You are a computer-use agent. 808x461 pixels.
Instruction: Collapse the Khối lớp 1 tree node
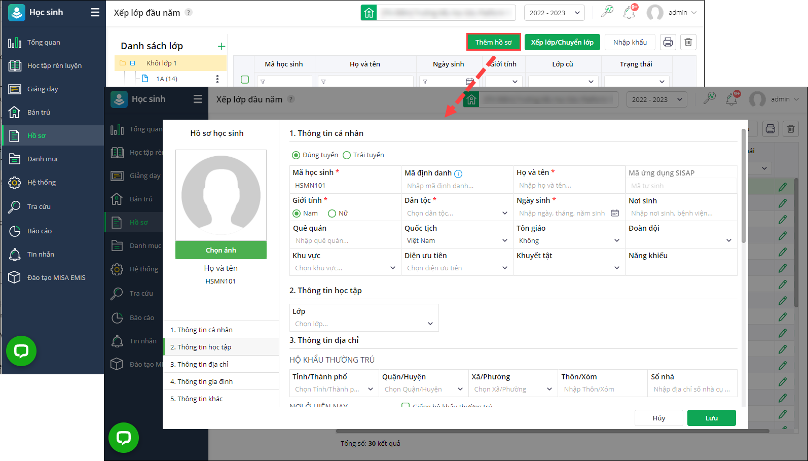coord(133,63)
